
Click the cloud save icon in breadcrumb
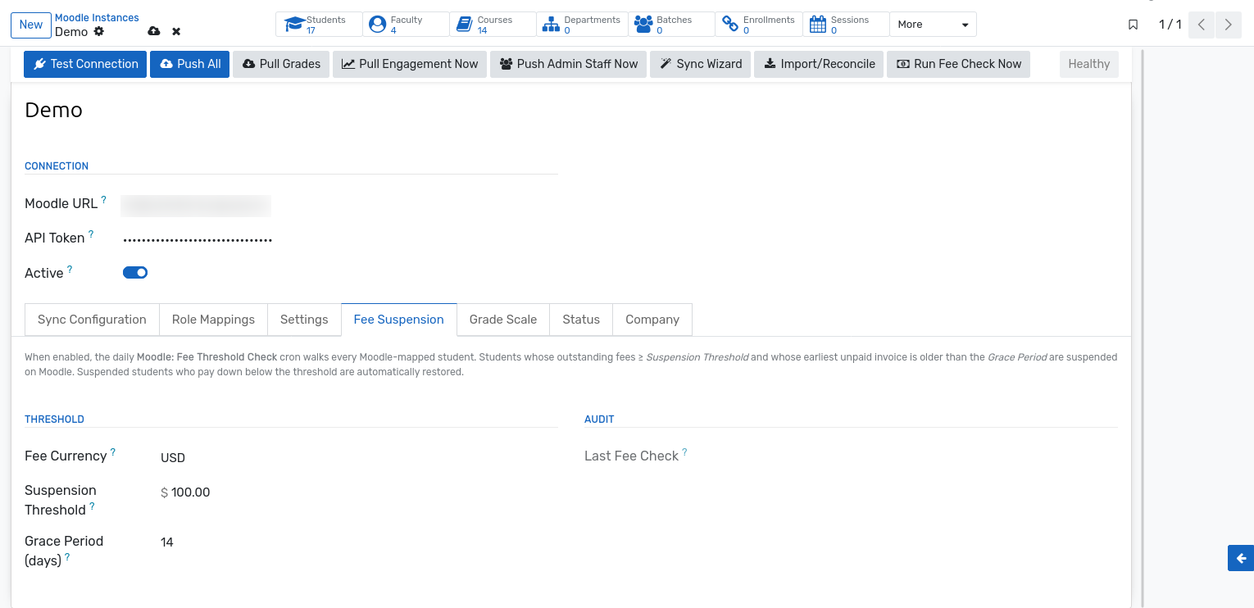154,31
